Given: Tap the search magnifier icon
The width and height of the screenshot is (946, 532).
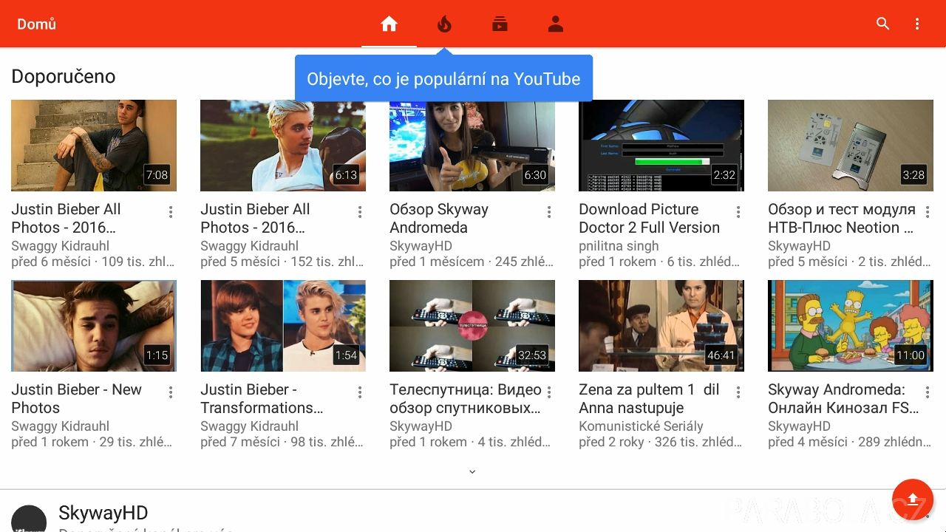Looking at the screenshot, I should [x=882, y=24].
